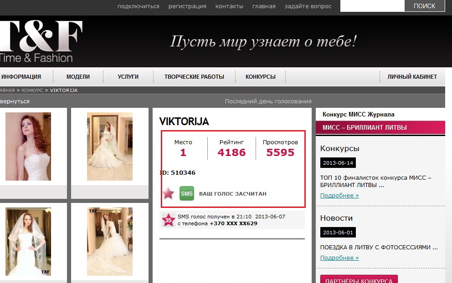Open the МОДЕЛИ menu
This screenshot has height=283, width=452.
click(x=78, y=76)
